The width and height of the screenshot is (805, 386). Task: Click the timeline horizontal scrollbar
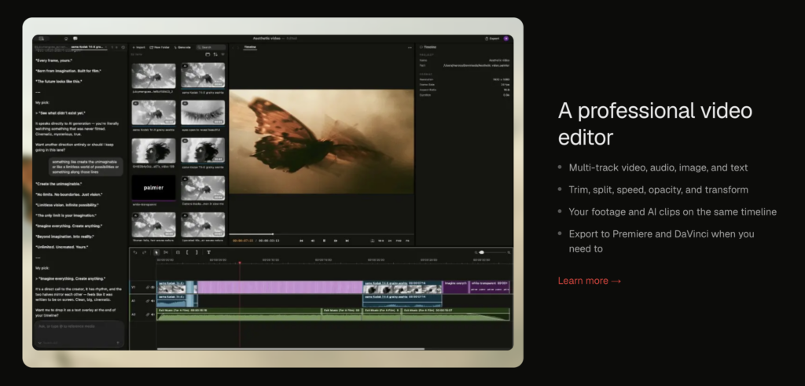click(290, 349)
